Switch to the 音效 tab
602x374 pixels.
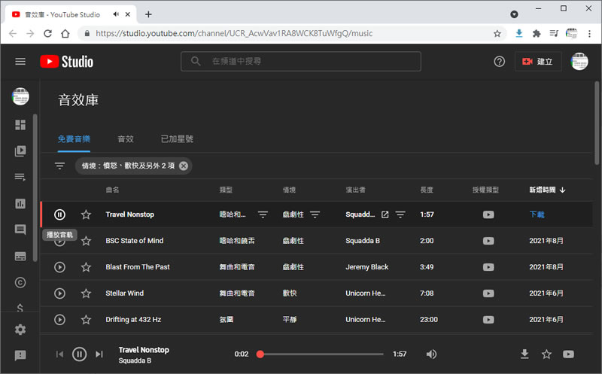pyautogui.click(x=125, y=139)
